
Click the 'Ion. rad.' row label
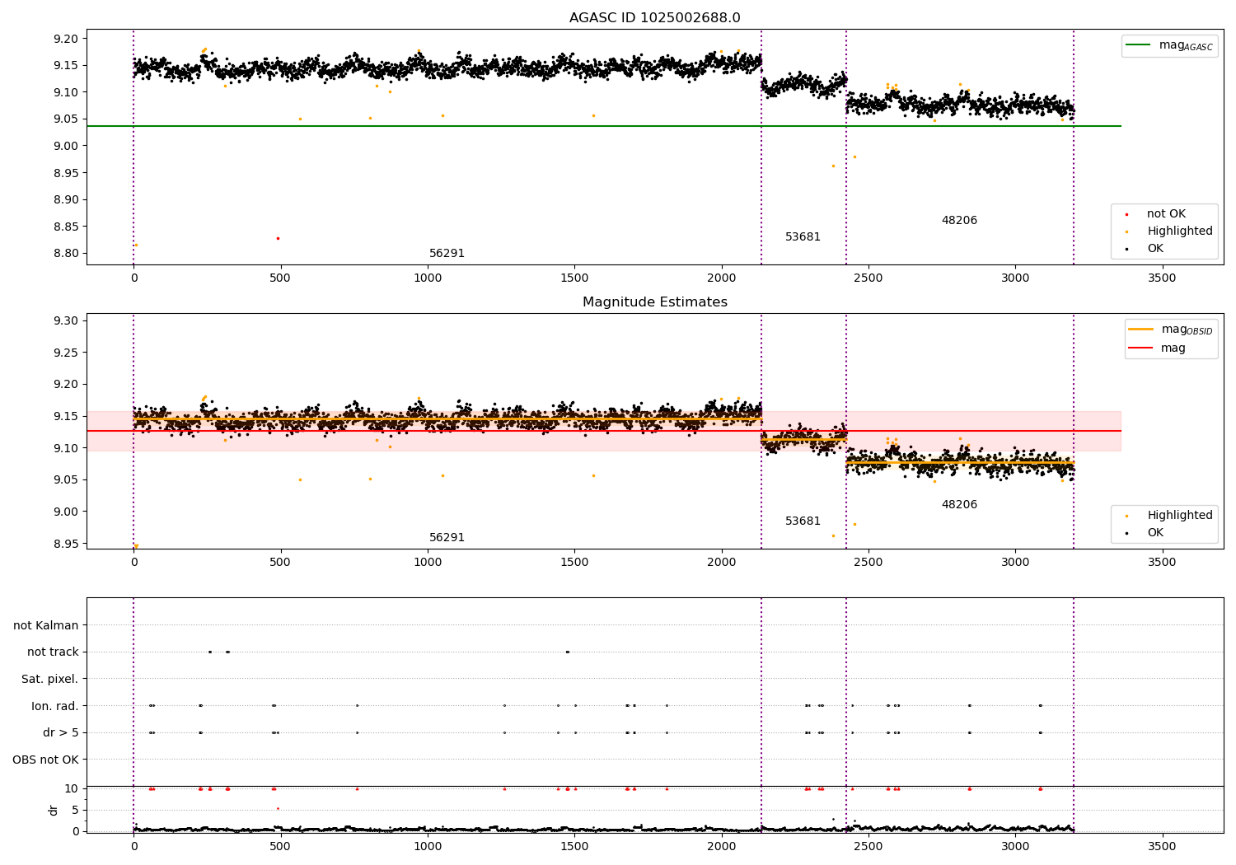coord(55,706)
